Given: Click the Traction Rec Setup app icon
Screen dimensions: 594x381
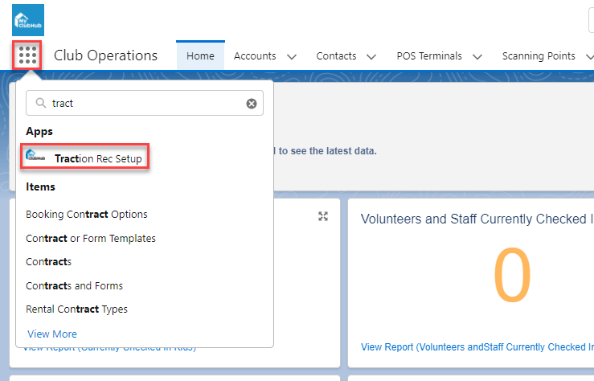Looking at the screenshot, I should click(x=36, y=158).
